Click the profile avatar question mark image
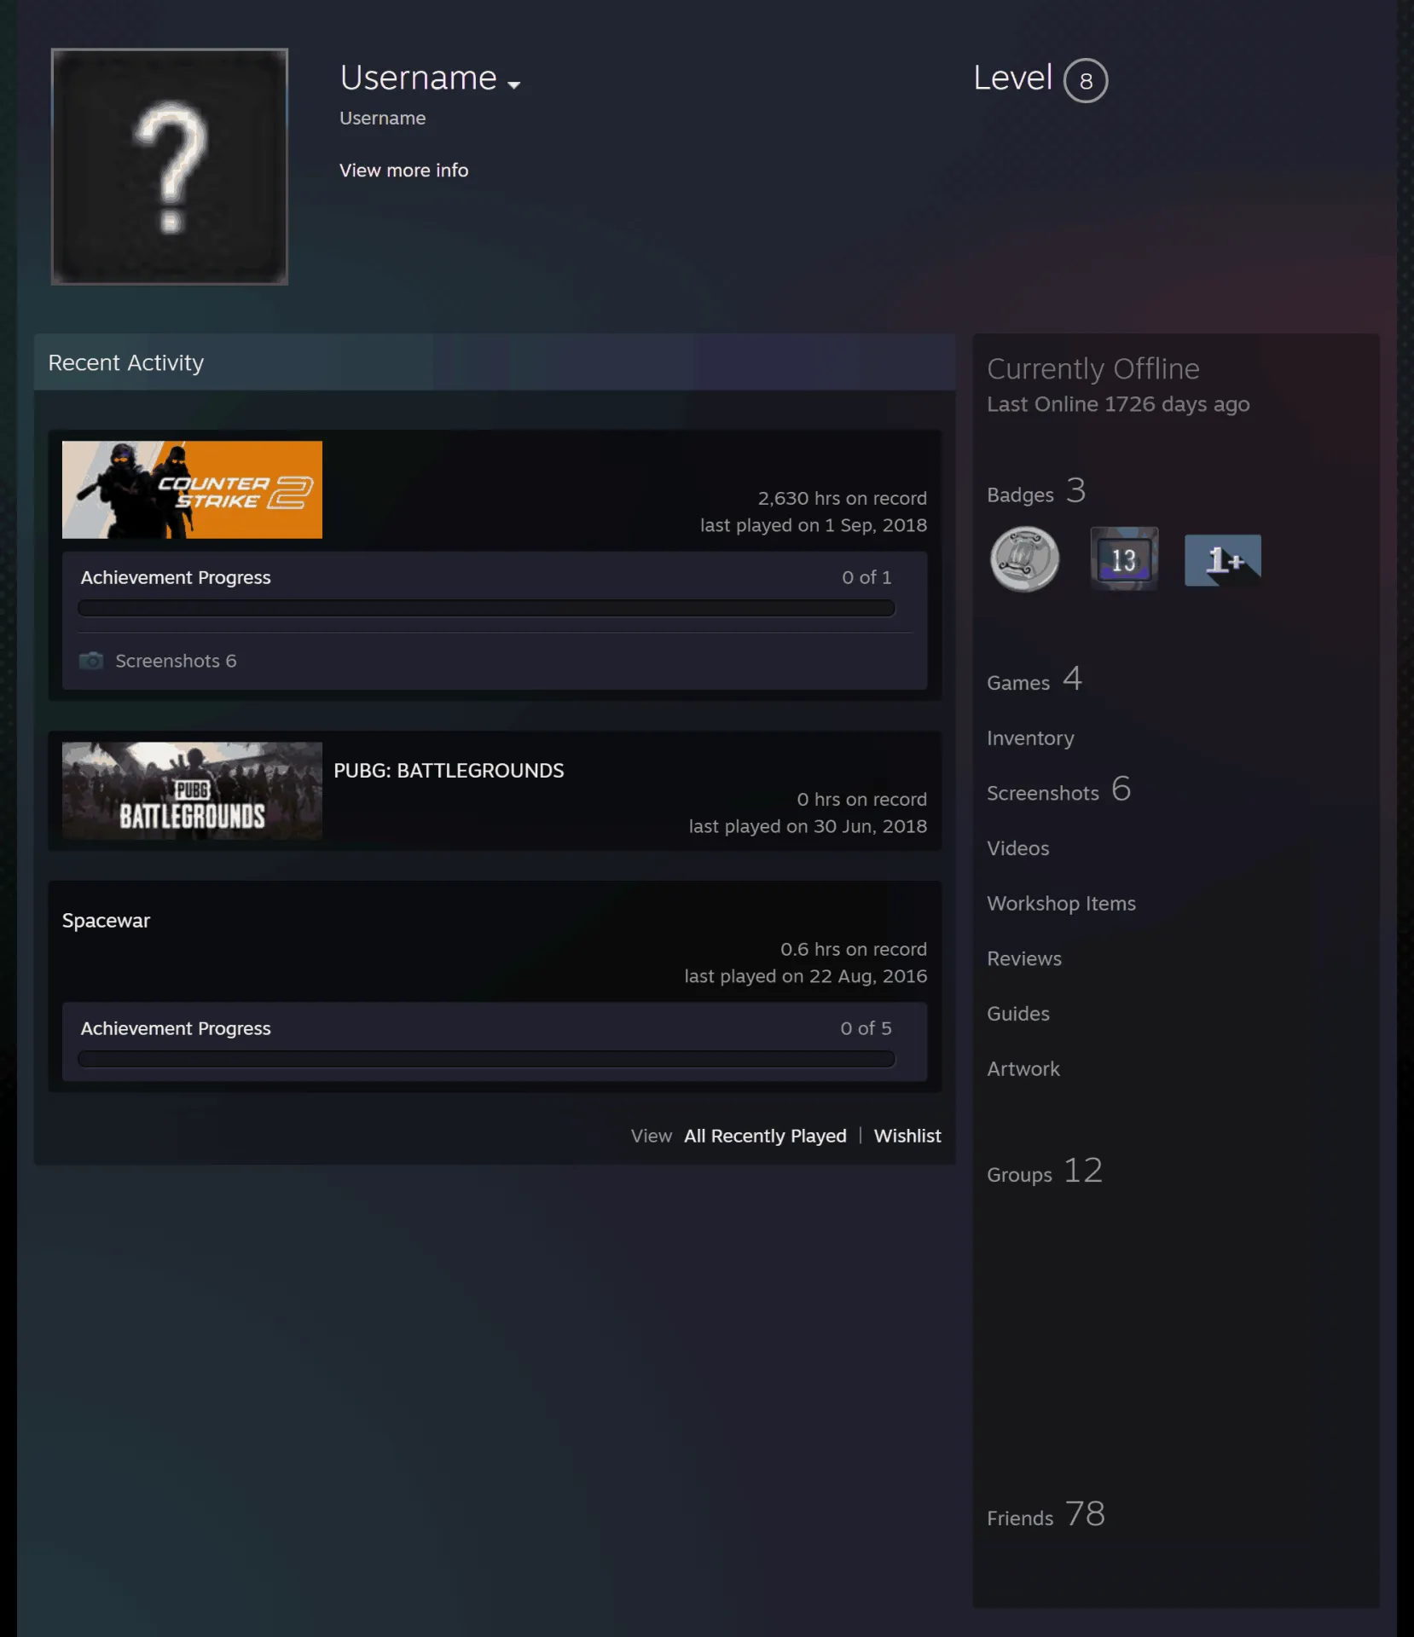 pyautogui.click(x=170, y=166)
